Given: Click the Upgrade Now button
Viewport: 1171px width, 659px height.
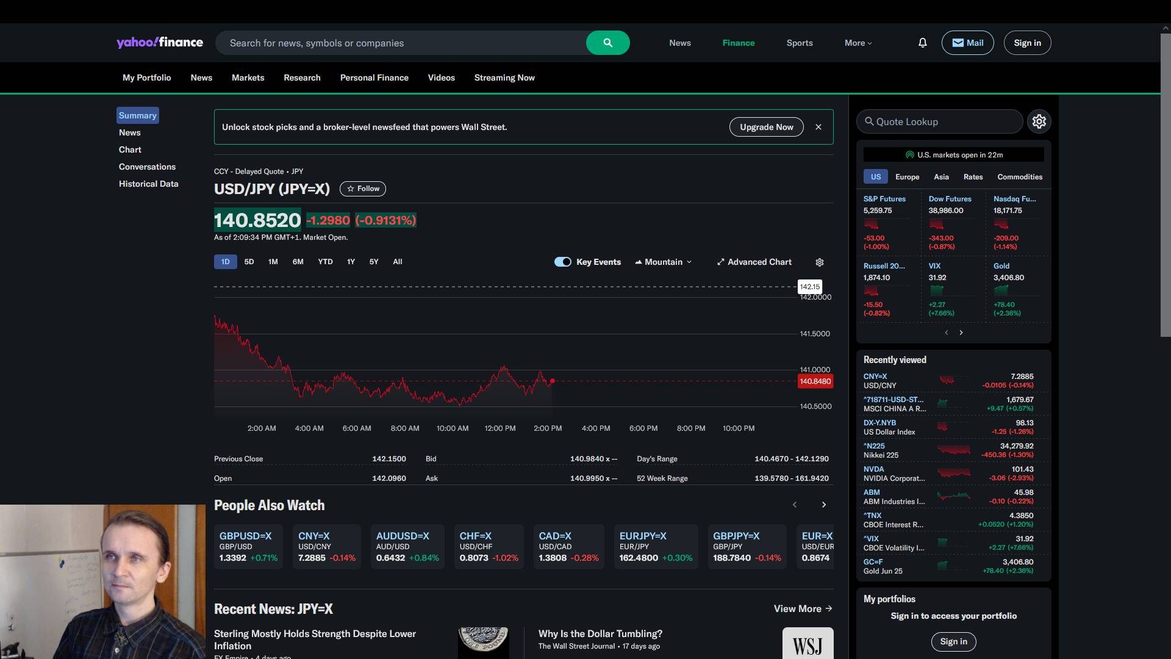Looking at the screenshot, I should (766, 127).
